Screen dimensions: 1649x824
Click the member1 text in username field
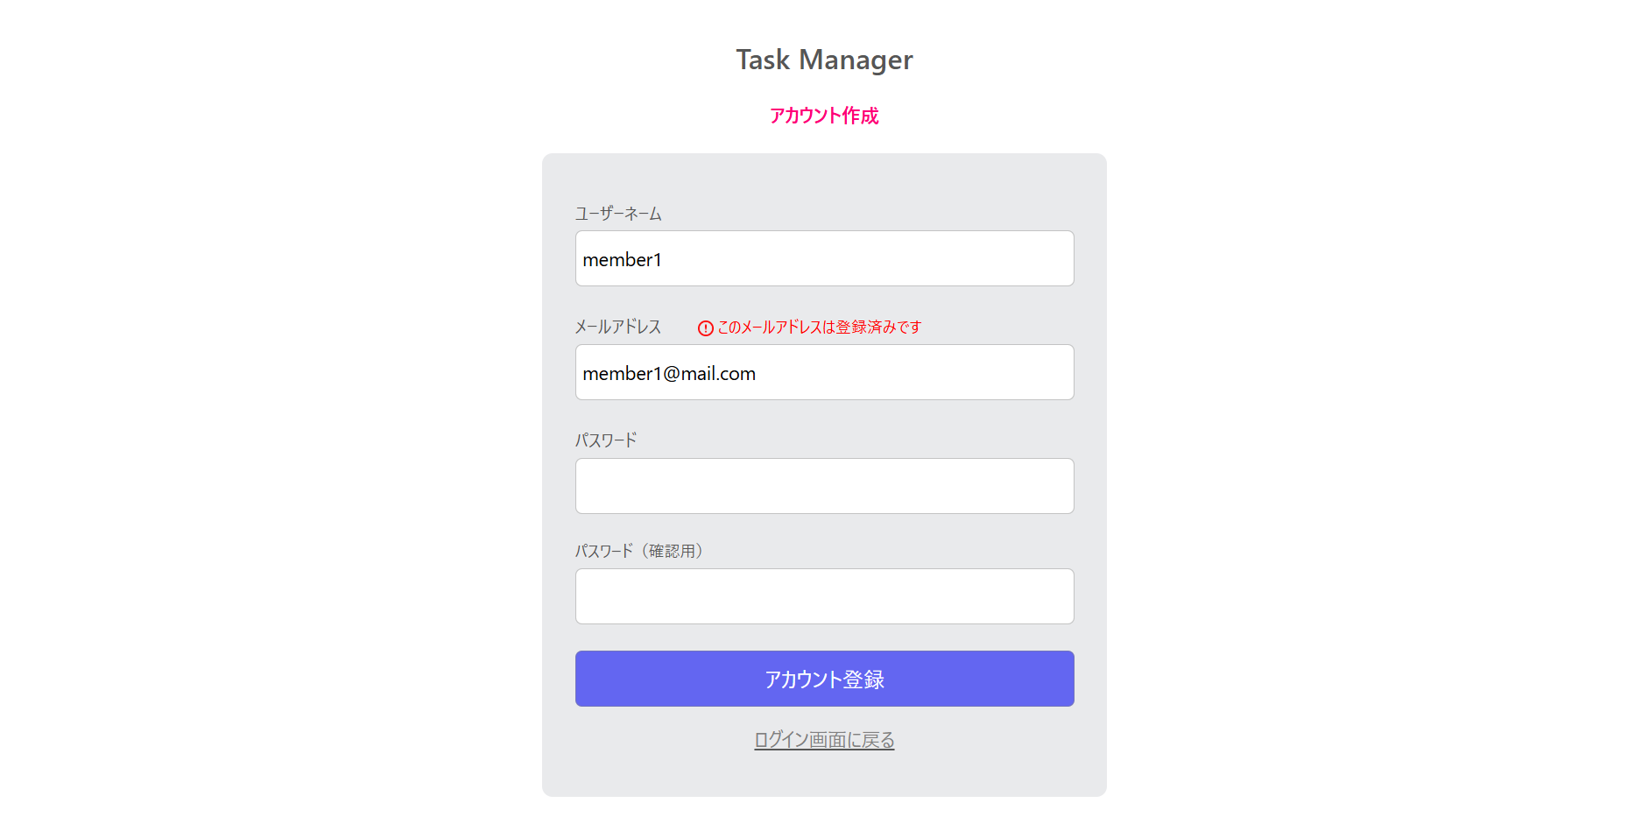coord(623,260)
